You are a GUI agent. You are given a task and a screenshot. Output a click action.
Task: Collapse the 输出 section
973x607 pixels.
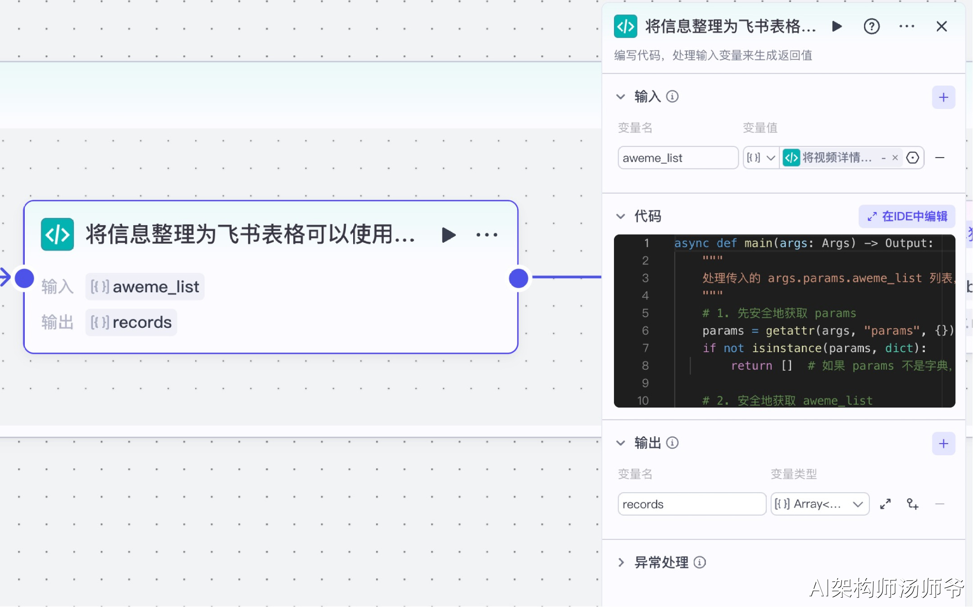tap(621, 443)
